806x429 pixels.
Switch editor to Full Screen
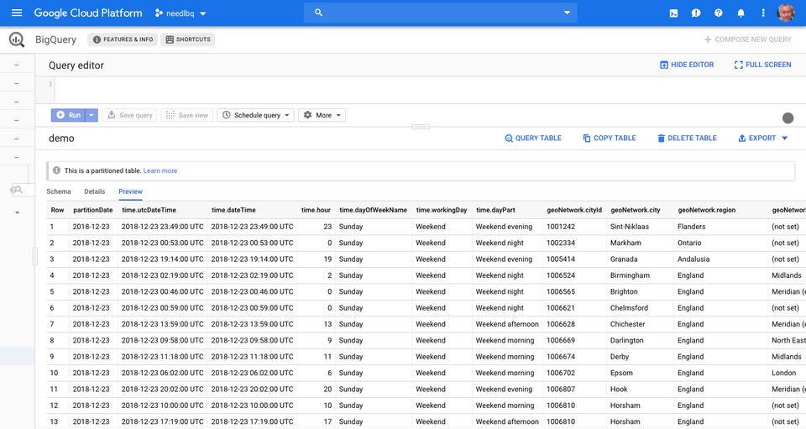point(763,65)
